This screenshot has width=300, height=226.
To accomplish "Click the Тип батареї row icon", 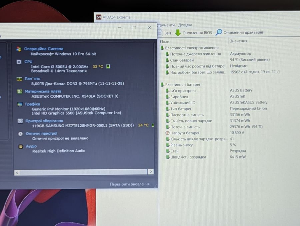I will (168, 109).
